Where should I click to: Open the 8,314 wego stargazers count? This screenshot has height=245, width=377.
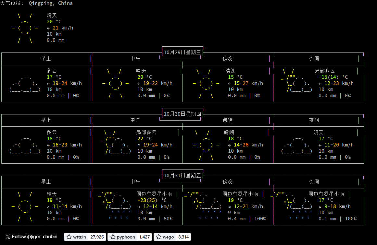(x=183, y=237)
